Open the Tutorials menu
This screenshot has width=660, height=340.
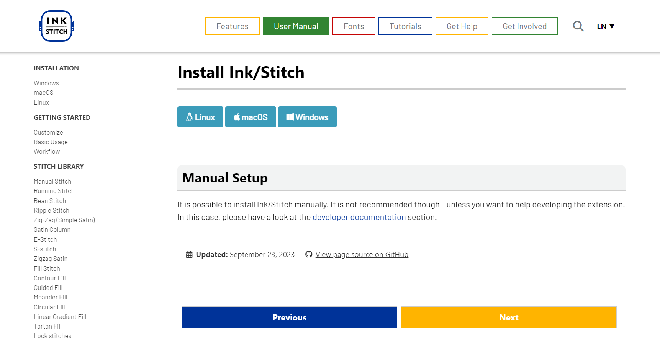[x=405, y=26]
